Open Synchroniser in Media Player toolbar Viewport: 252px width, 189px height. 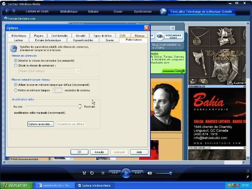[143, 11]
